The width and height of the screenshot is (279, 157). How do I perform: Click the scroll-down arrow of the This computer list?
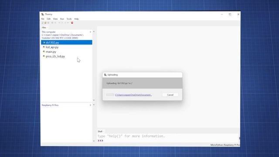click(x=94, y=100)
